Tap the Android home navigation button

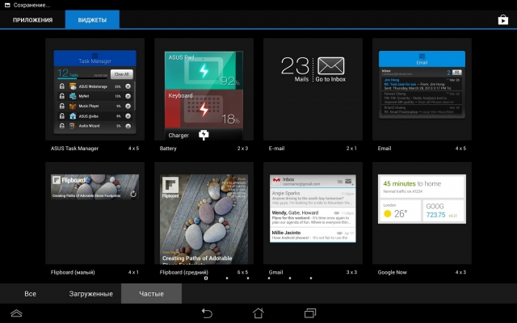258,313
